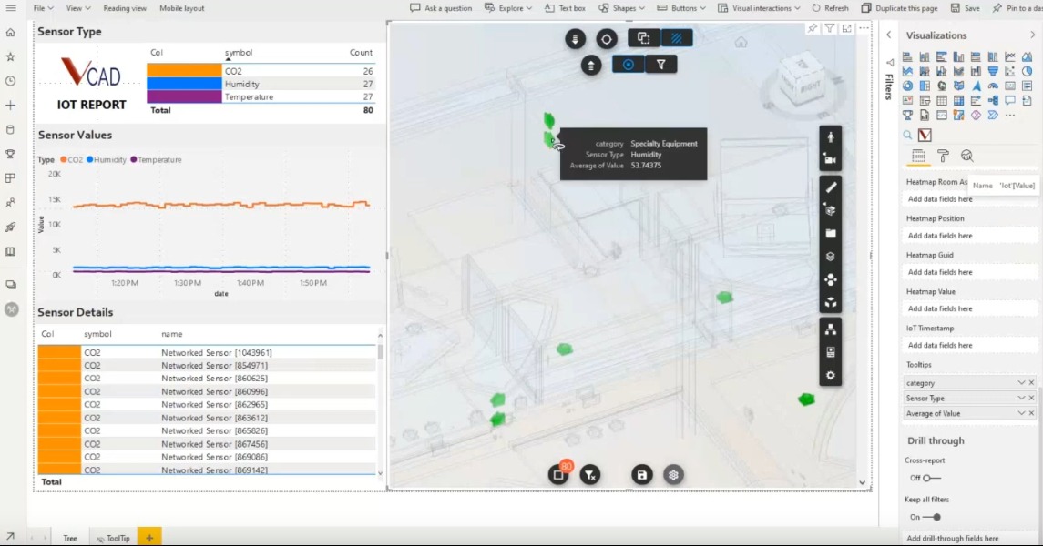1043x546 pixels.
Task: Open the Deployment pipelines rocket icon
Action: 11,227
